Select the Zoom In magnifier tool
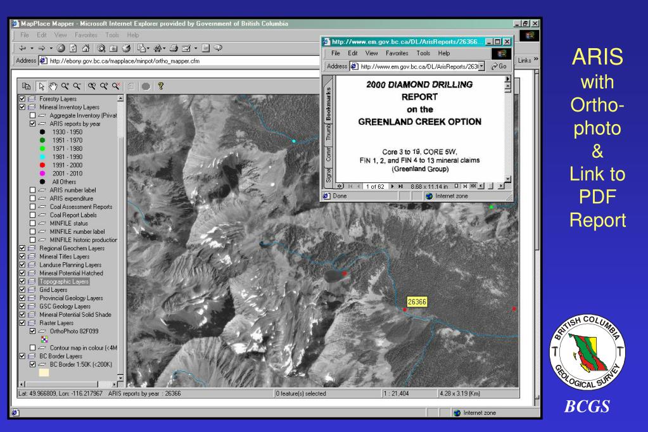 click(65, 86)
